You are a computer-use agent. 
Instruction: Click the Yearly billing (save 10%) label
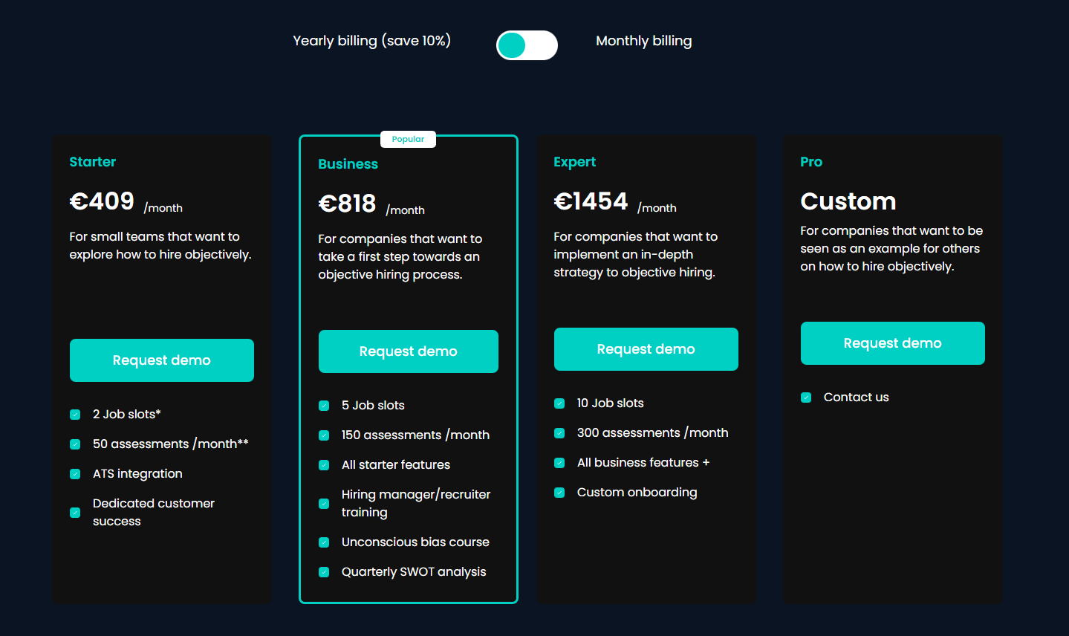pyautogui.click(x=371, y=41)
